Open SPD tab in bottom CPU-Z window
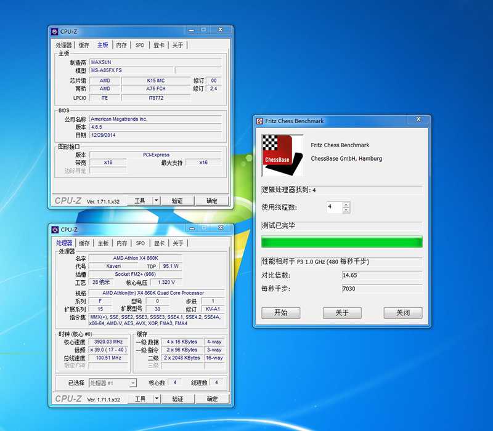 141,243
